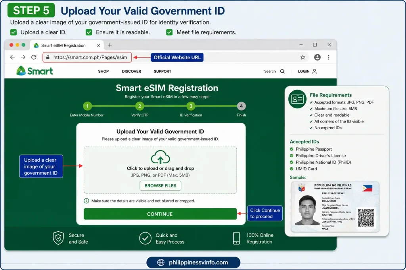
Task: Click the green CONTINUE button
Action: click(160, 214)
